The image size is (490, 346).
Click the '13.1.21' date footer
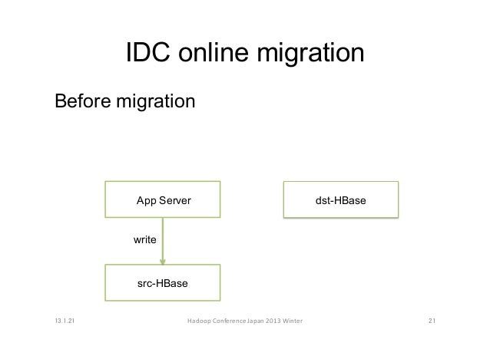tap(65, 321)
